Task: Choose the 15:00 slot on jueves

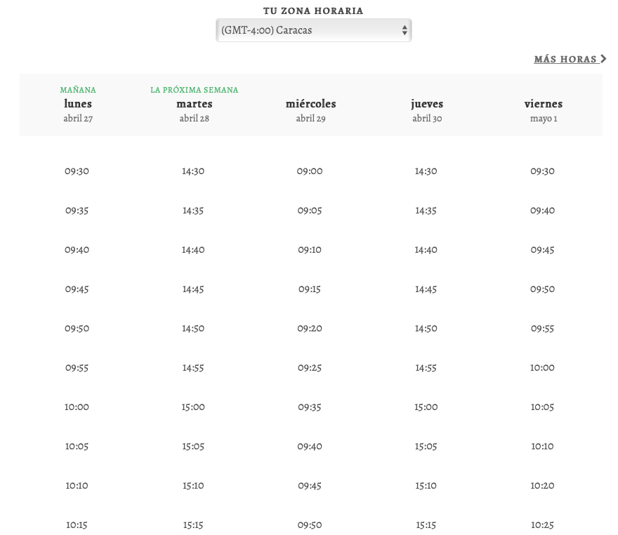Action: point(426,407)
